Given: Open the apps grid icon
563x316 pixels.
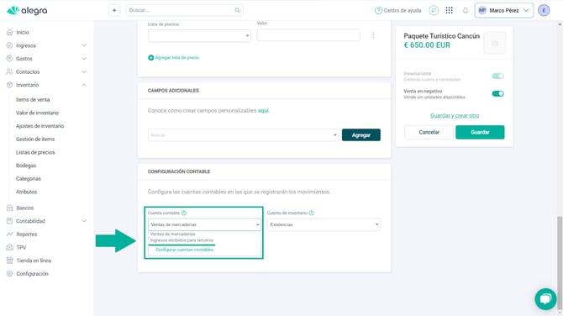Looking at the screenshot, I should coord(450,10).
